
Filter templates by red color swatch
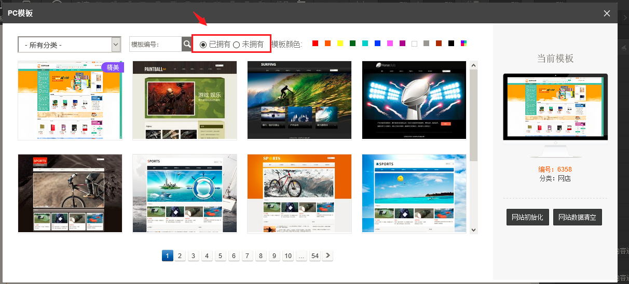click(x=315, y=44)
